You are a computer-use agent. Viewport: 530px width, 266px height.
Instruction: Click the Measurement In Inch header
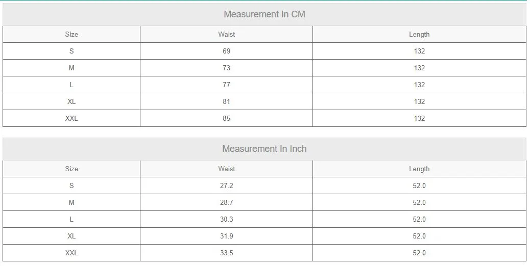coord(264,149)
